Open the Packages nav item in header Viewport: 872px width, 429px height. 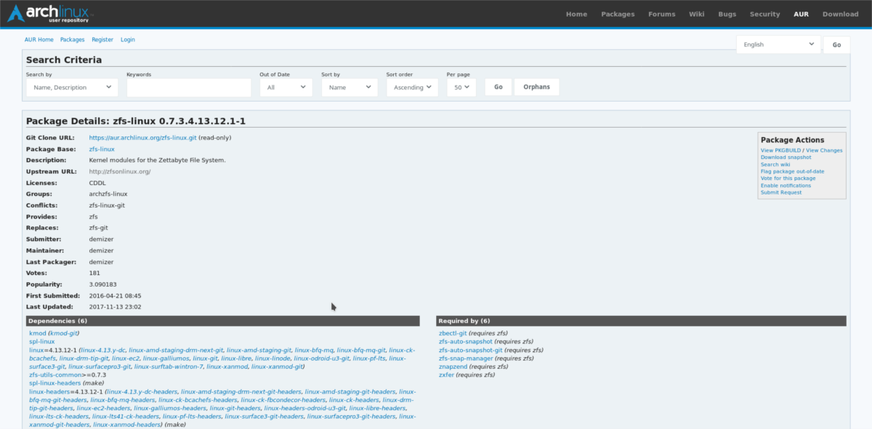click(618, 14)
